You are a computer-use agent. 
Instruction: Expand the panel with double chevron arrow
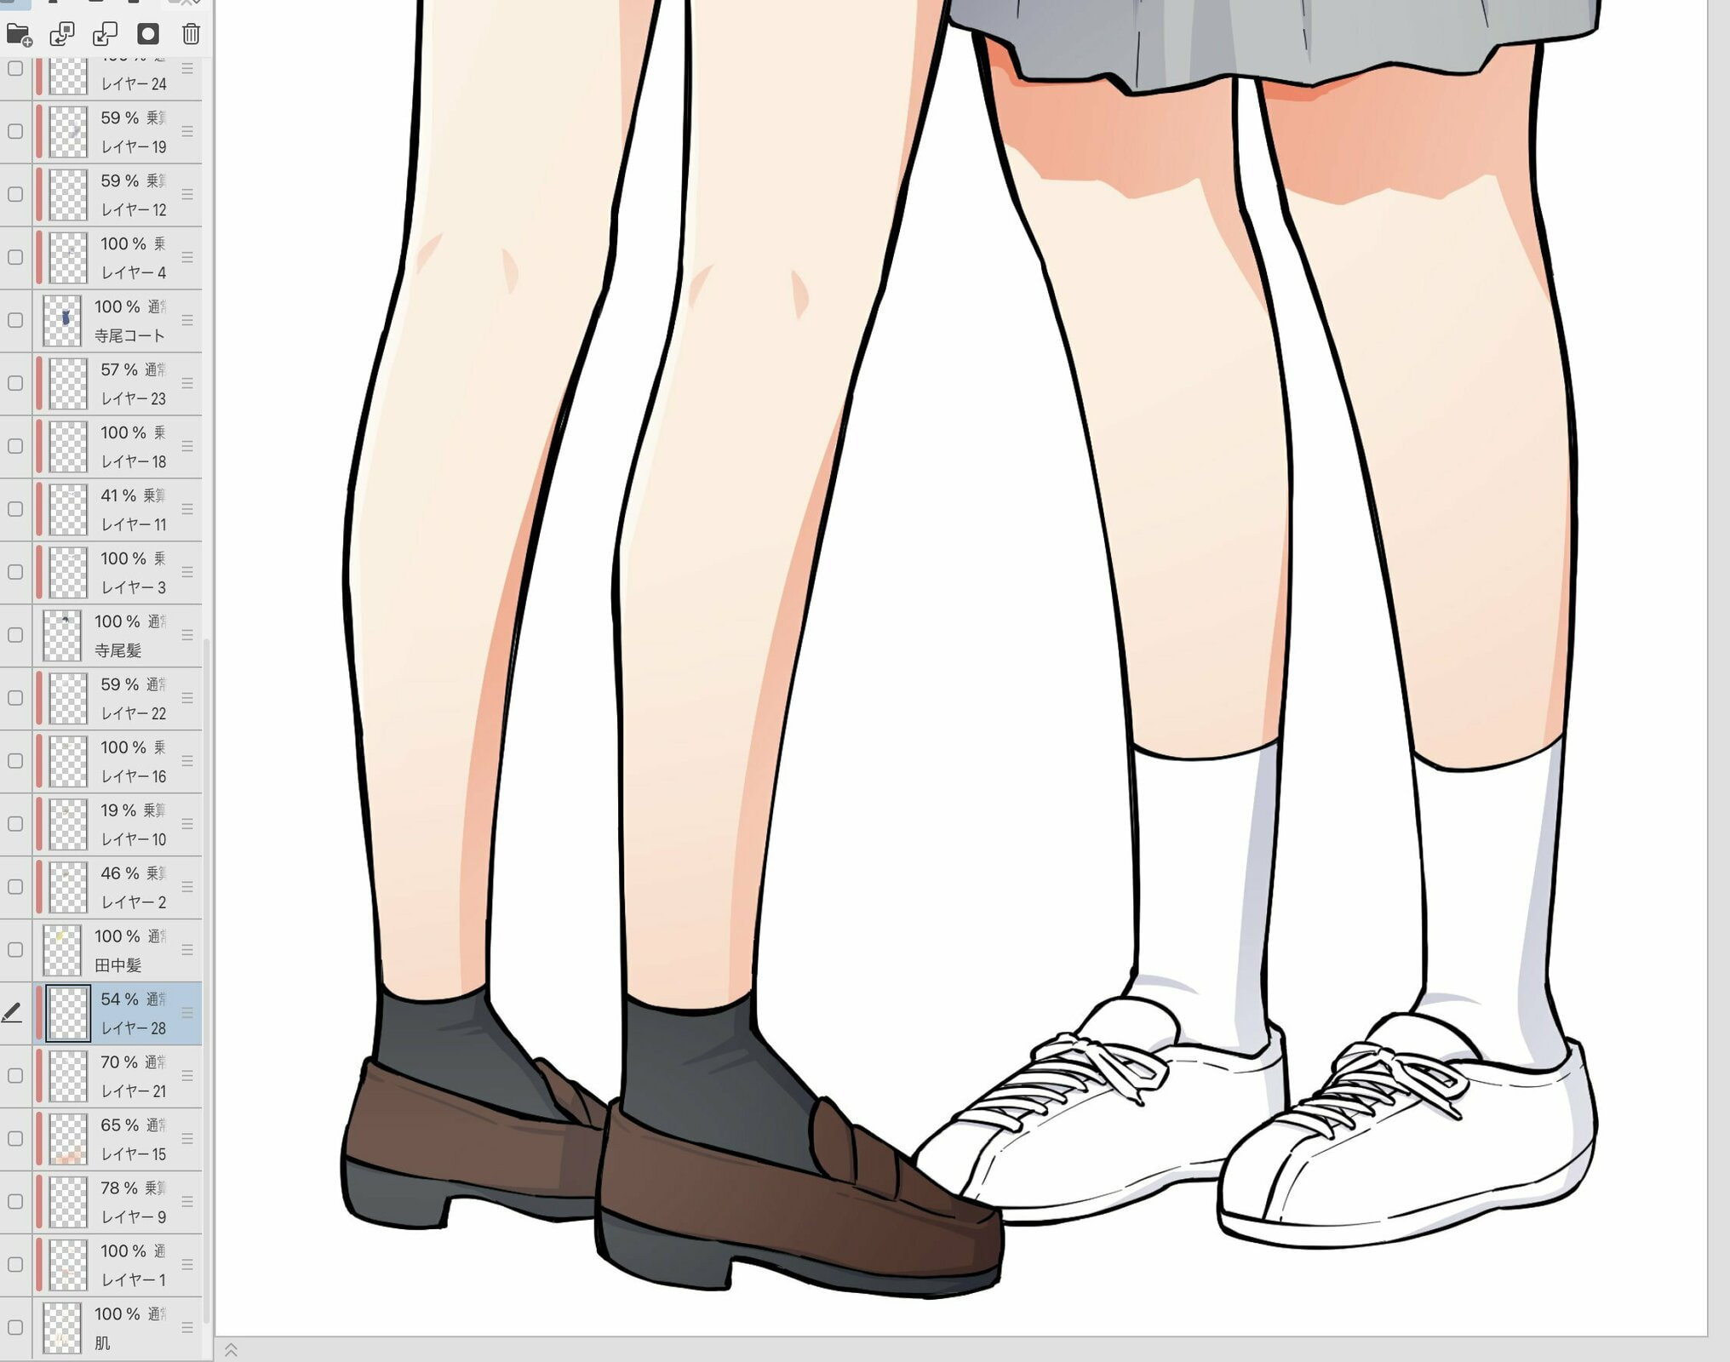coord(231,1350)
